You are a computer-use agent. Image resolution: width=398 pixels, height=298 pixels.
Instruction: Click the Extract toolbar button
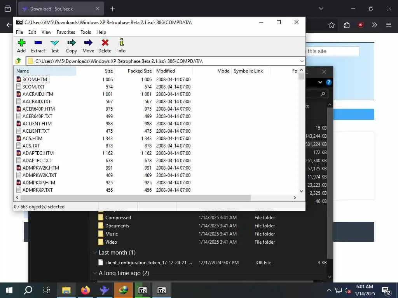click(38, 46)
